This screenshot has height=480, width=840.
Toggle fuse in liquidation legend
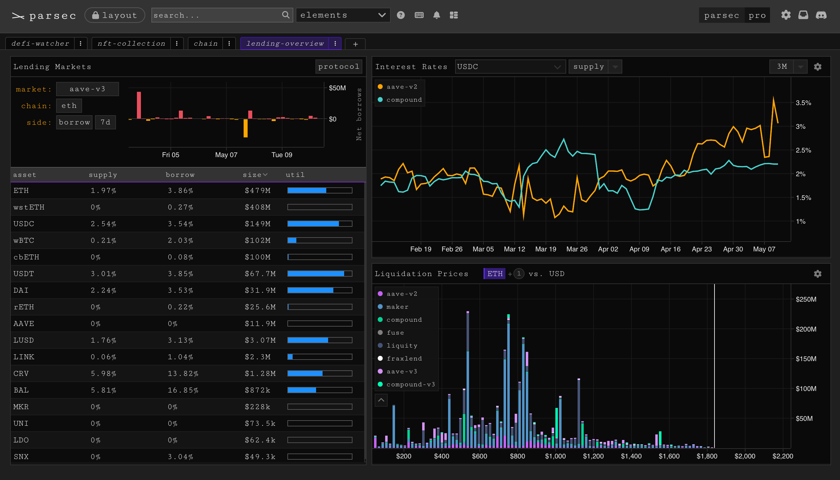(391, 333)
